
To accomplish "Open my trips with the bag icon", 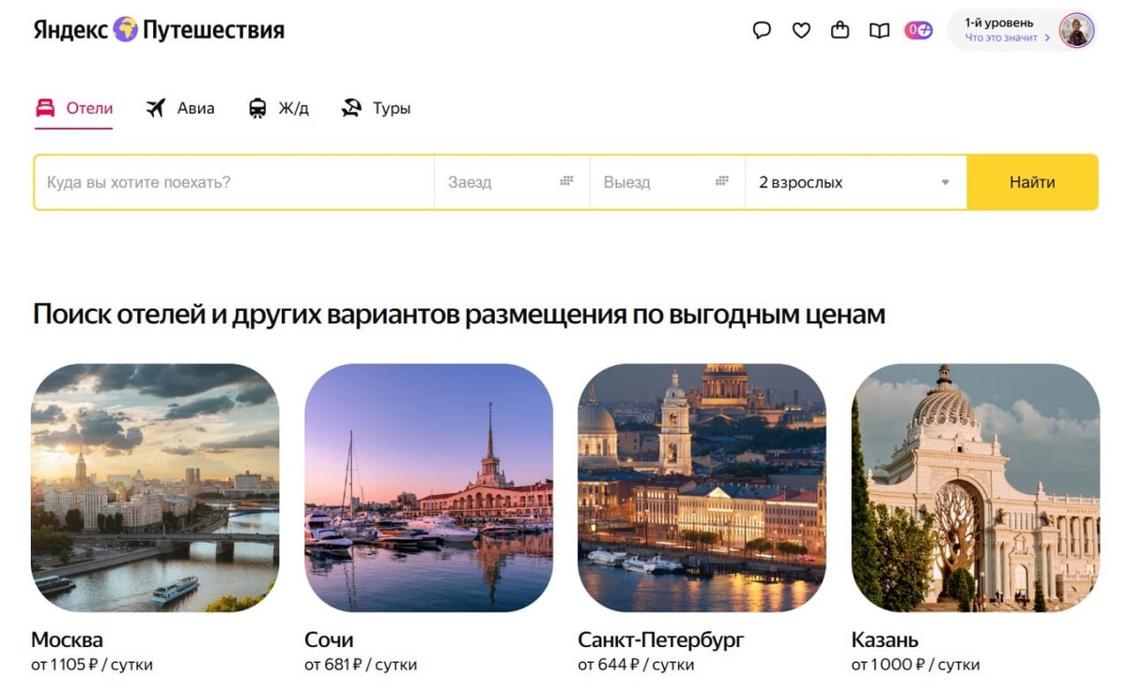I will coord(841,31).
